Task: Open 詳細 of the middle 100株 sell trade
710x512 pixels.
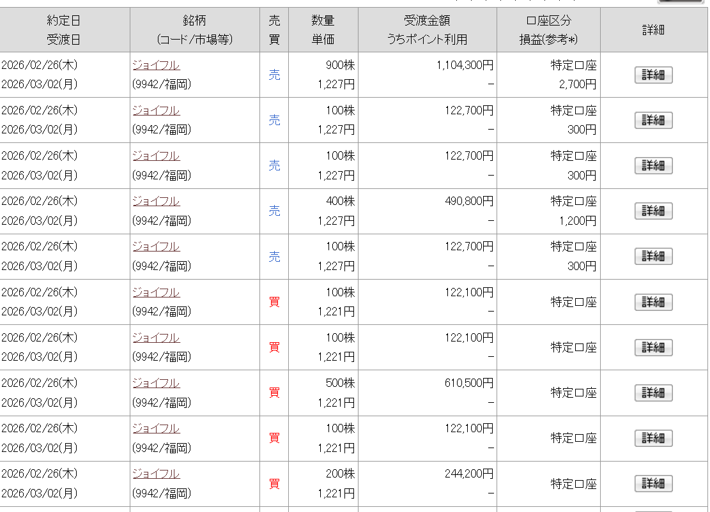Action: click(653, 165)
